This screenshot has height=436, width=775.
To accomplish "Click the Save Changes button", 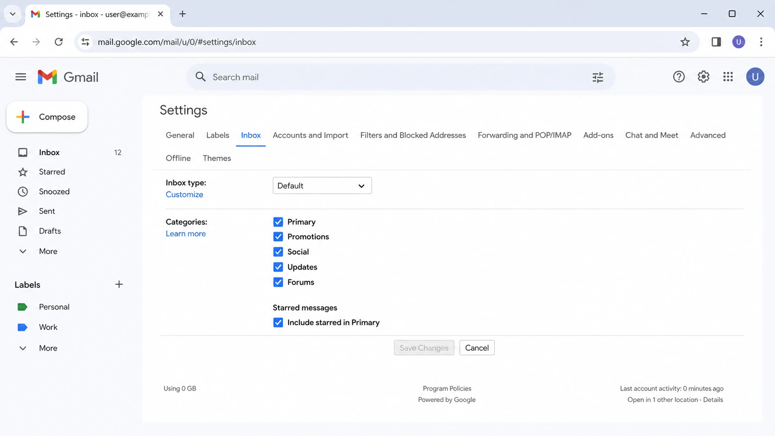I will (x=424, y=348).
